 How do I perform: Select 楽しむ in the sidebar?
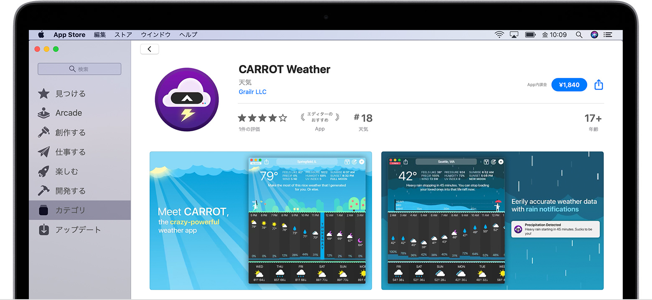[x=79, y=171]
